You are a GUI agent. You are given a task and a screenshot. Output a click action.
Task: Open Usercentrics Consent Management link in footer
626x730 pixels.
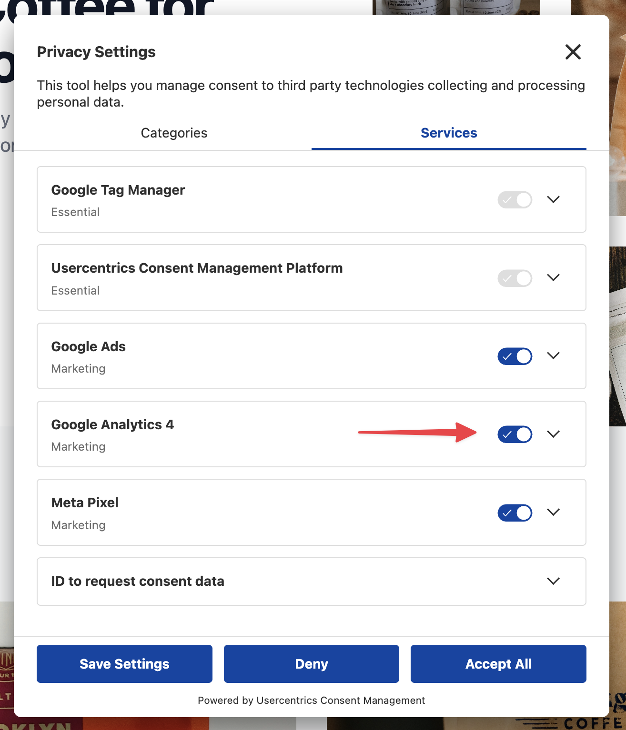pos(341,700)
